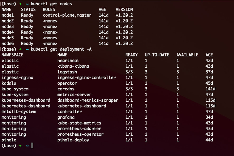
Task: Click the green arrow on the last prompt
Action: (20, 146)
